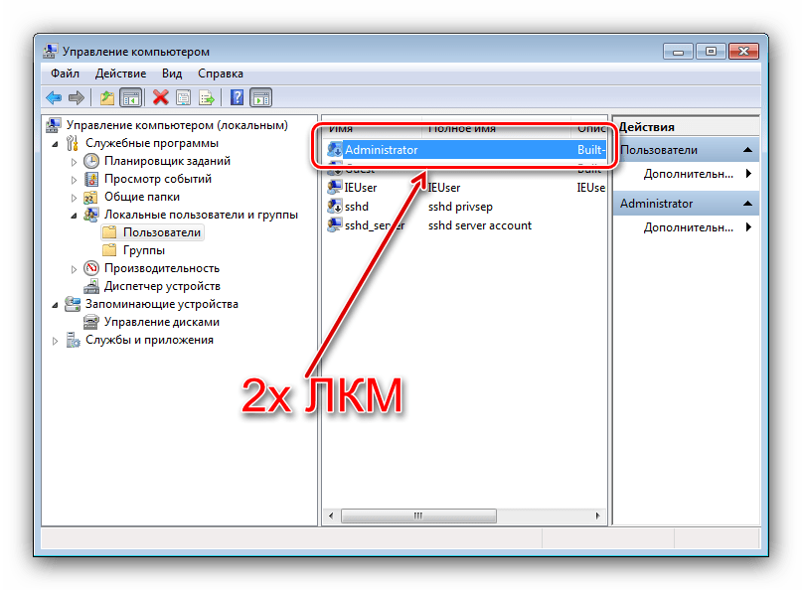Minimize the Управление компьютером window
Image resolution: width=802 pixels, height=590 pixels.
pyautogui.click(x=678, y=51)
